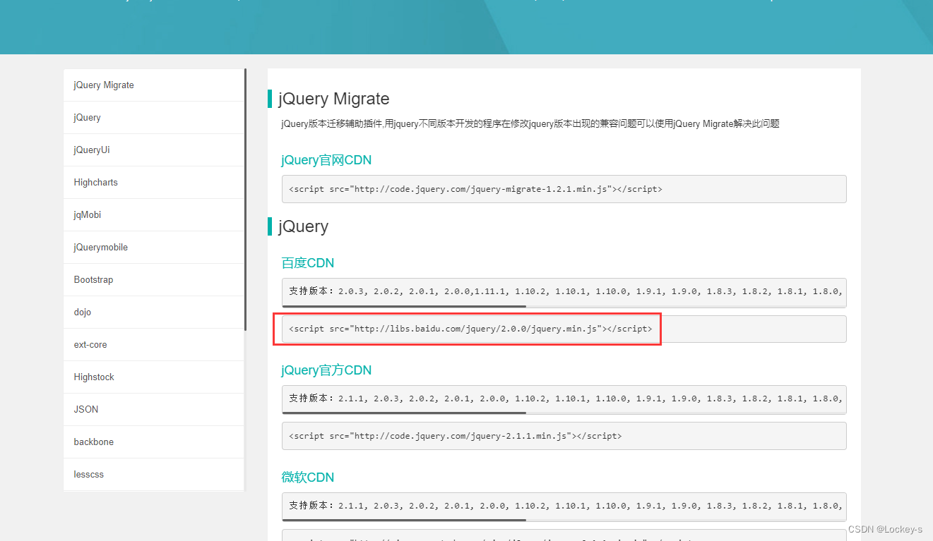This screenshot has height=541, width=933.
Task: Click the jQuery官方CDN supported versions list
Action: 564,399
